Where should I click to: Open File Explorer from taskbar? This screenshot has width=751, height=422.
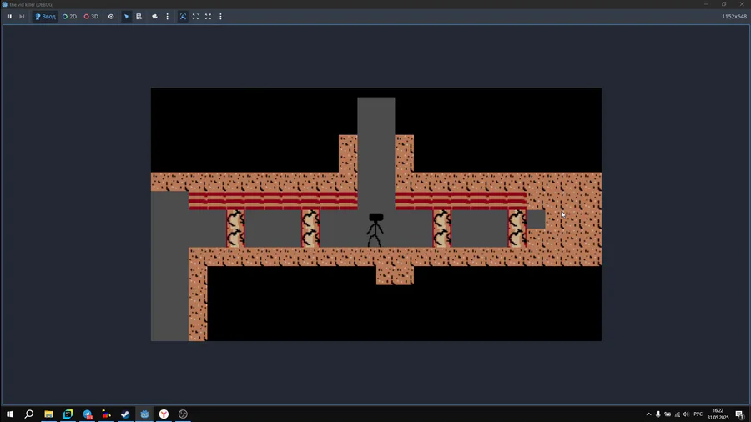click(48, 414)
